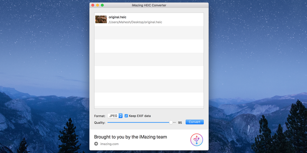Click the Convert button
This screenshot has height=153, width=307.
tap(194, 122)
